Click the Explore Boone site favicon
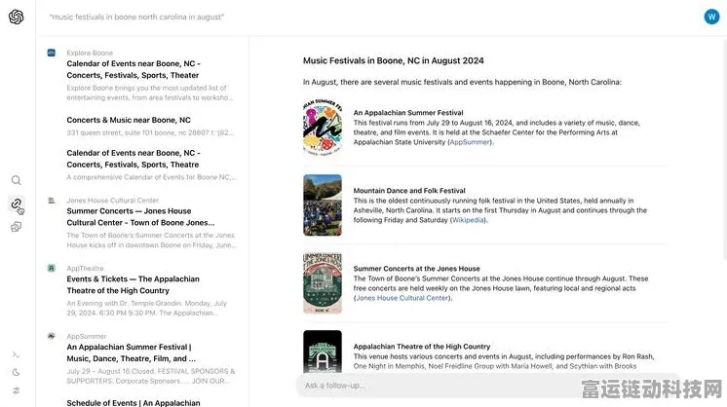Screen dimensions: 727x407 (52, 53)
